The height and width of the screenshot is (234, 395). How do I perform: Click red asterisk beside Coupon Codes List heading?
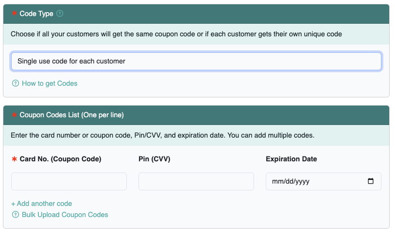click(x=14, y=115)
